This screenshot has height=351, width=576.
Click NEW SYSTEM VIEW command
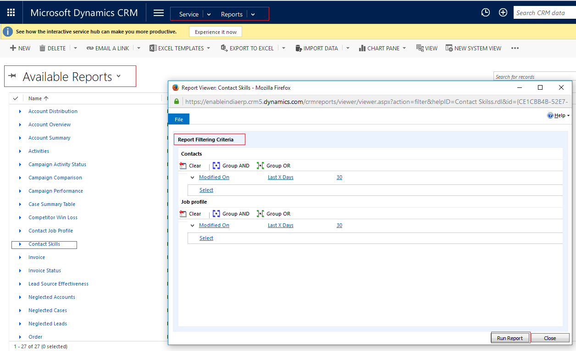click(x=473, y=48)
